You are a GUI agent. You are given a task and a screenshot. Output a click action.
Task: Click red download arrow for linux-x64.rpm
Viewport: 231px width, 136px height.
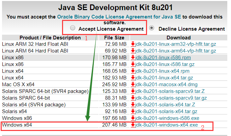click(x=133, y=71)
